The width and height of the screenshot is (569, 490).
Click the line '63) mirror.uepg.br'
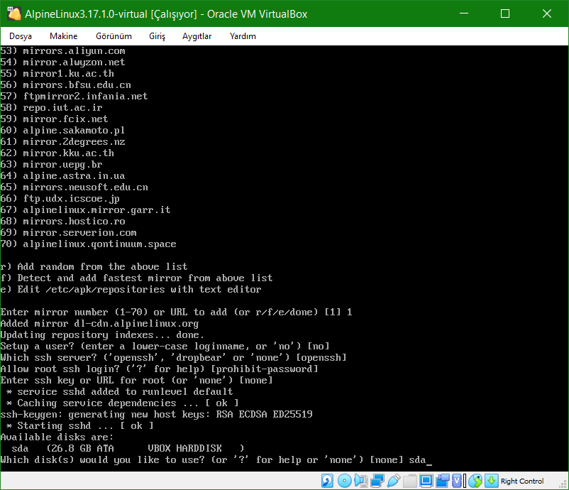(x=52, y=165)
